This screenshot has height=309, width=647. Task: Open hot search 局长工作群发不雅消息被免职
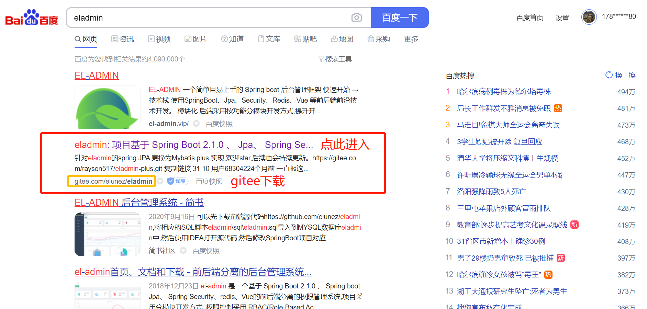pos(504,108)
